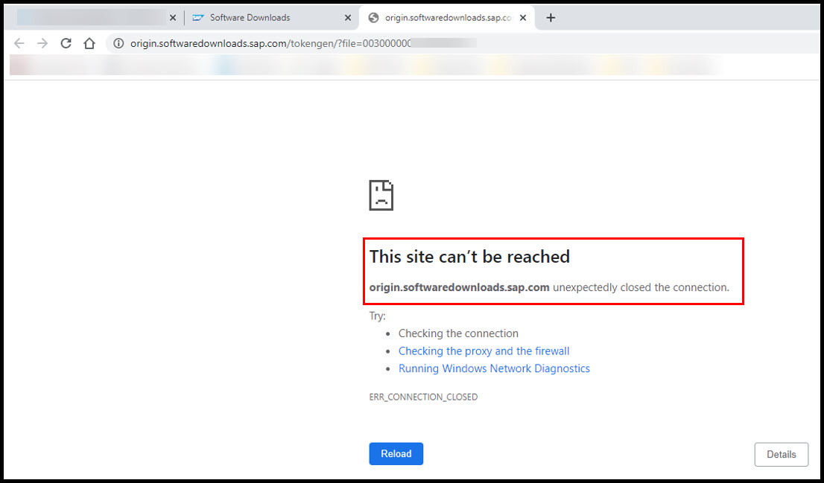
Task: Go back using the browser back arrow
Action: (x=19, y=43)
